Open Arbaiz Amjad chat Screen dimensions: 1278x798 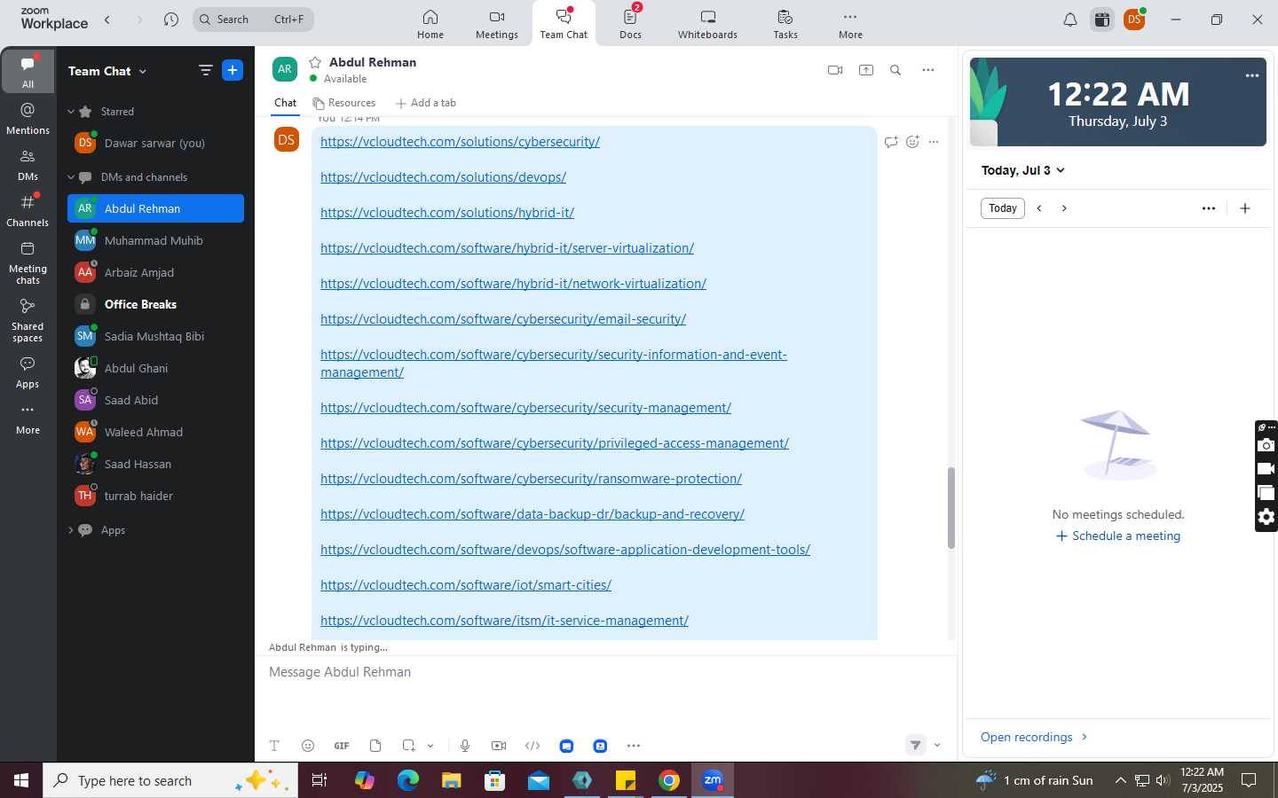pos(155,272)
